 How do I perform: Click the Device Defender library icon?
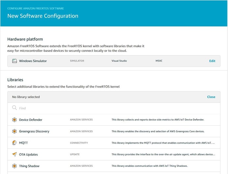click(14, 120)
